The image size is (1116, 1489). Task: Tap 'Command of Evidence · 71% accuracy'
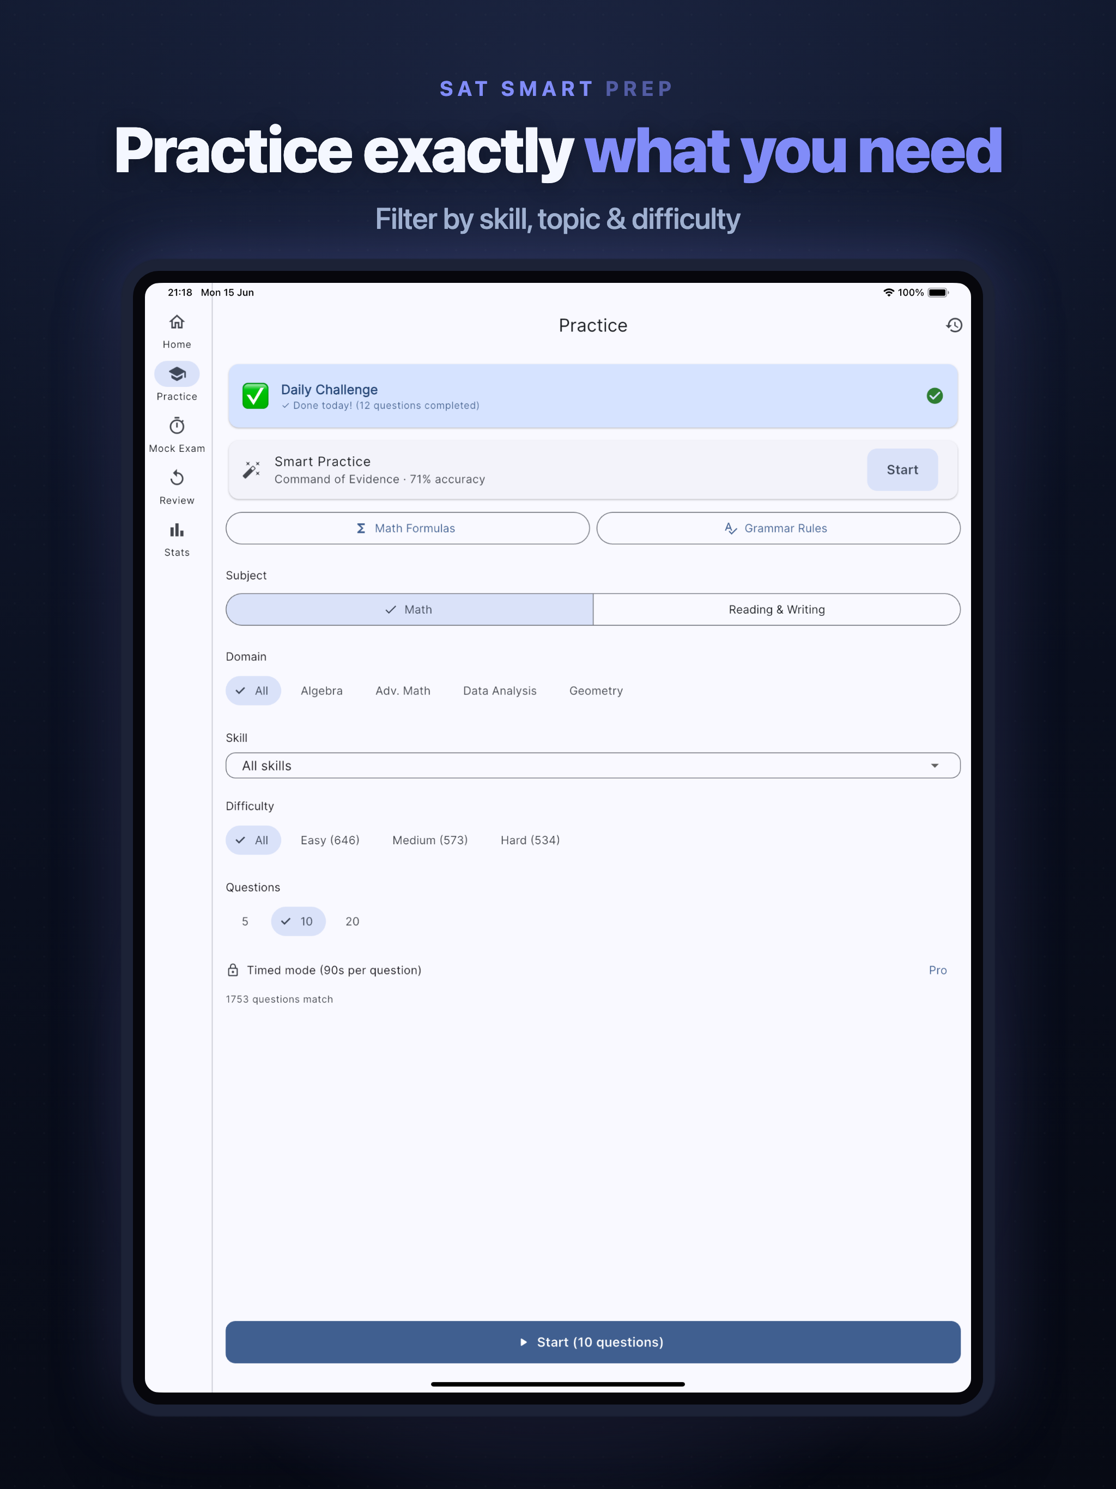click(380, 479)
